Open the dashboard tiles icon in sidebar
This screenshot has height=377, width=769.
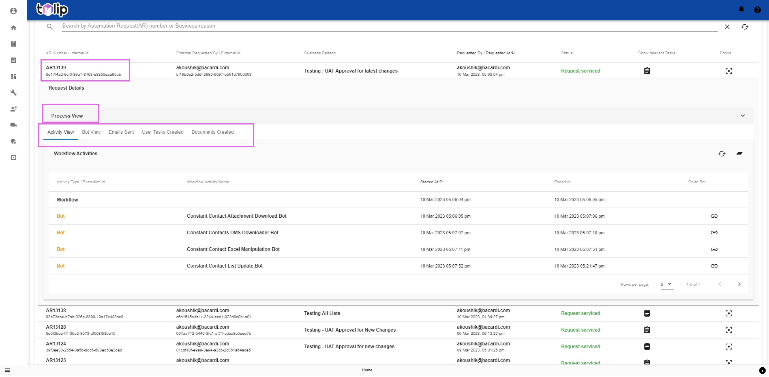pos(13,76)
